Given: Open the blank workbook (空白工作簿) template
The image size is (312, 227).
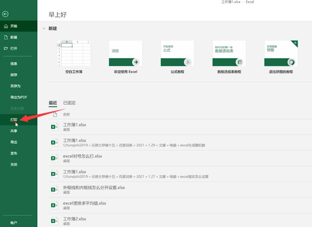Looking at the screenshot, I should coord(74,57).
